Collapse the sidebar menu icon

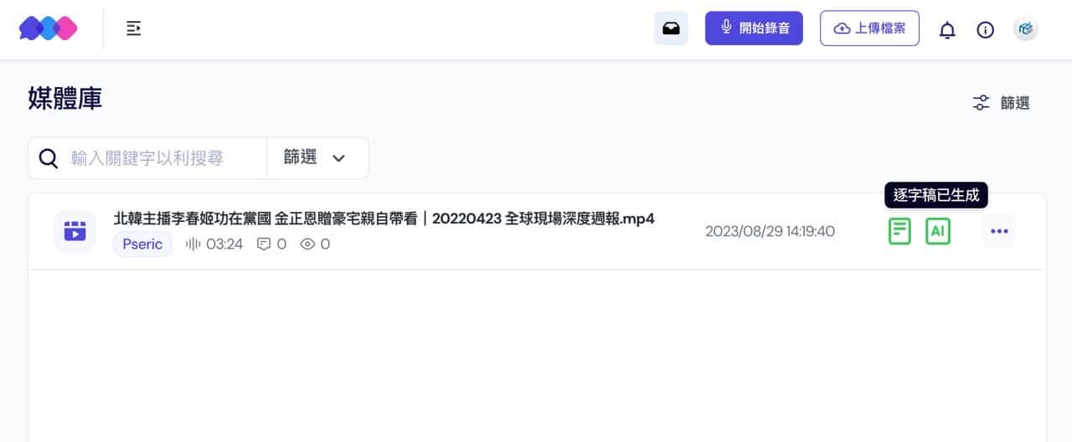[x=133, y=28]
